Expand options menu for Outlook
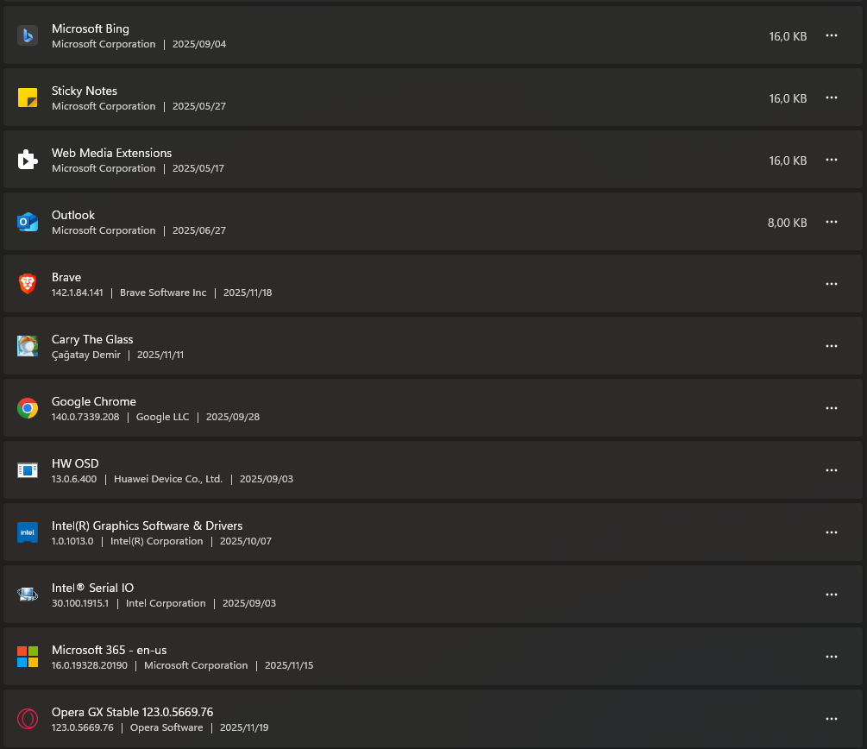 832,222
